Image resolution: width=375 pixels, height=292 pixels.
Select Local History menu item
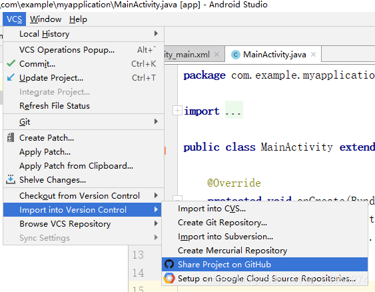tap(84, 34)
